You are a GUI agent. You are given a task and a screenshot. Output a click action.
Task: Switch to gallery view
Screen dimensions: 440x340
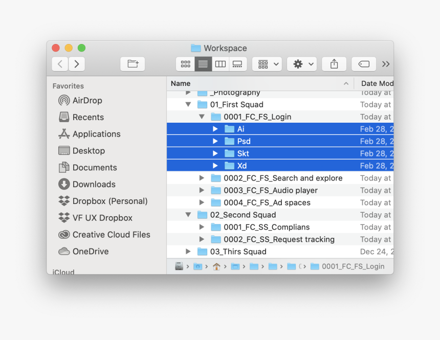pyautogui.click(x=238, y=64)
